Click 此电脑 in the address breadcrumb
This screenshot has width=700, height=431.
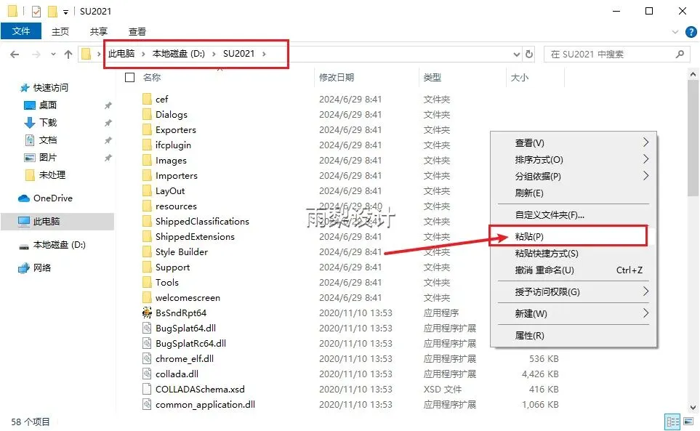pyautogui.click(x=121, y=54)
